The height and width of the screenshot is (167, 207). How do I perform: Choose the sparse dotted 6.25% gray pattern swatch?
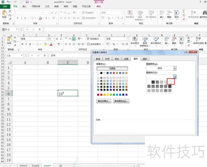(x=170, y=82)
